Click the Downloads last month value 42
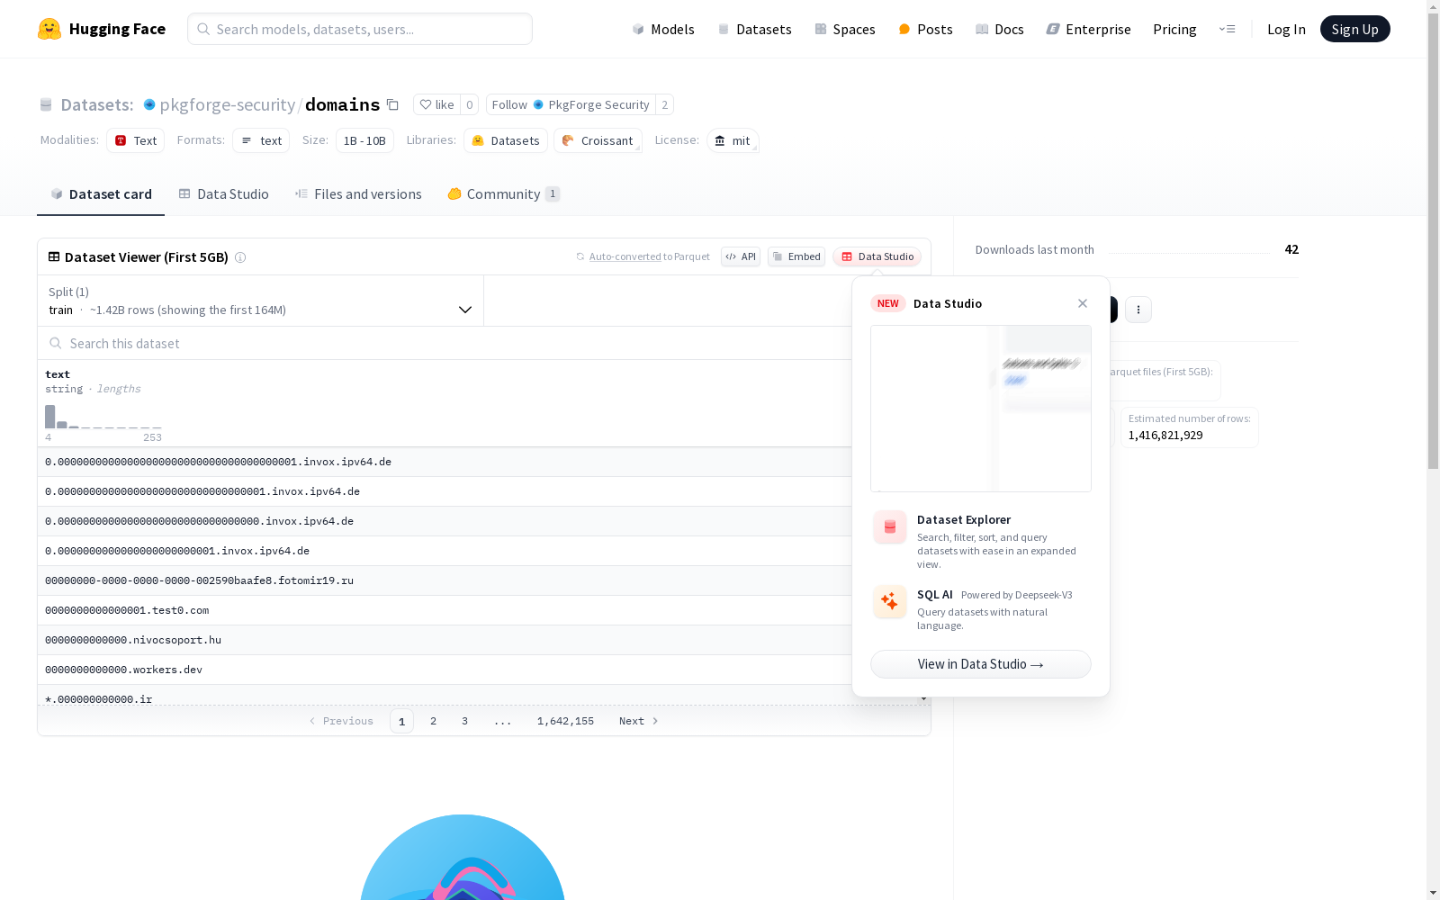The height and width of the screenshot is (900, 1440). coord(1291,249)
